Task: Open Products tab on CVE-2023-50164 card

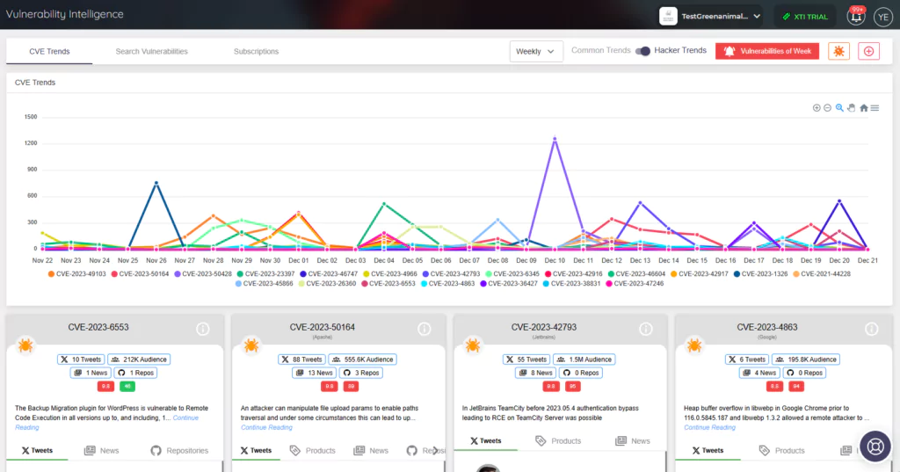Action: coord(313,451)
